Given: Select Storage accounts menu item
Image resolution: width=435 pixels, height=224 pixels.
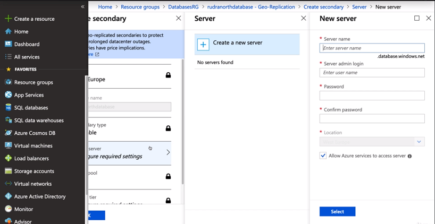Looking at the screenshot, I should point(34,171).
